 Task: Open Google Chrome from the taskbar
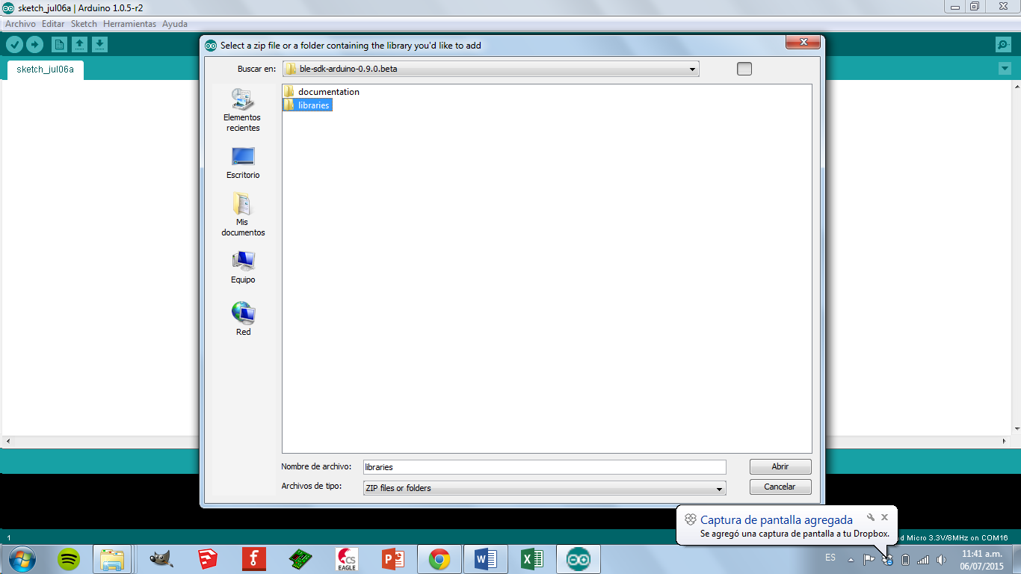coord(439,559)
